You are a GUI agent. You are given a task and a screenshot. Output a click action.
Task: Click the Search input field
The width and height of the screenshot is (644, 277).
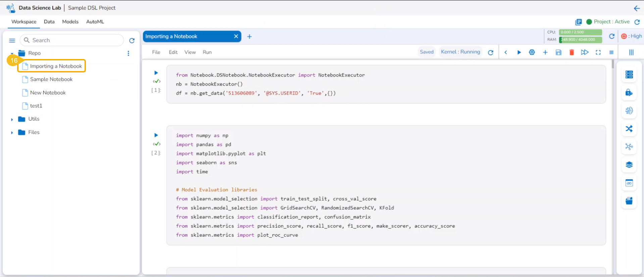(x=76, y=40)
